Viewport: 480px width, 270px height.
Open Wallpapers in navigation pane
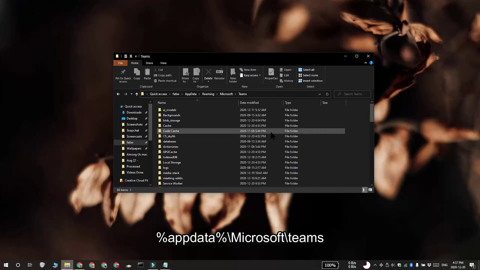point(134,148)
